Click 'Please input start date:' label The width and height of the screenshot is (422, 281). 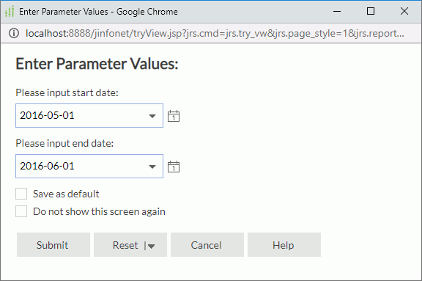point(67,92)
